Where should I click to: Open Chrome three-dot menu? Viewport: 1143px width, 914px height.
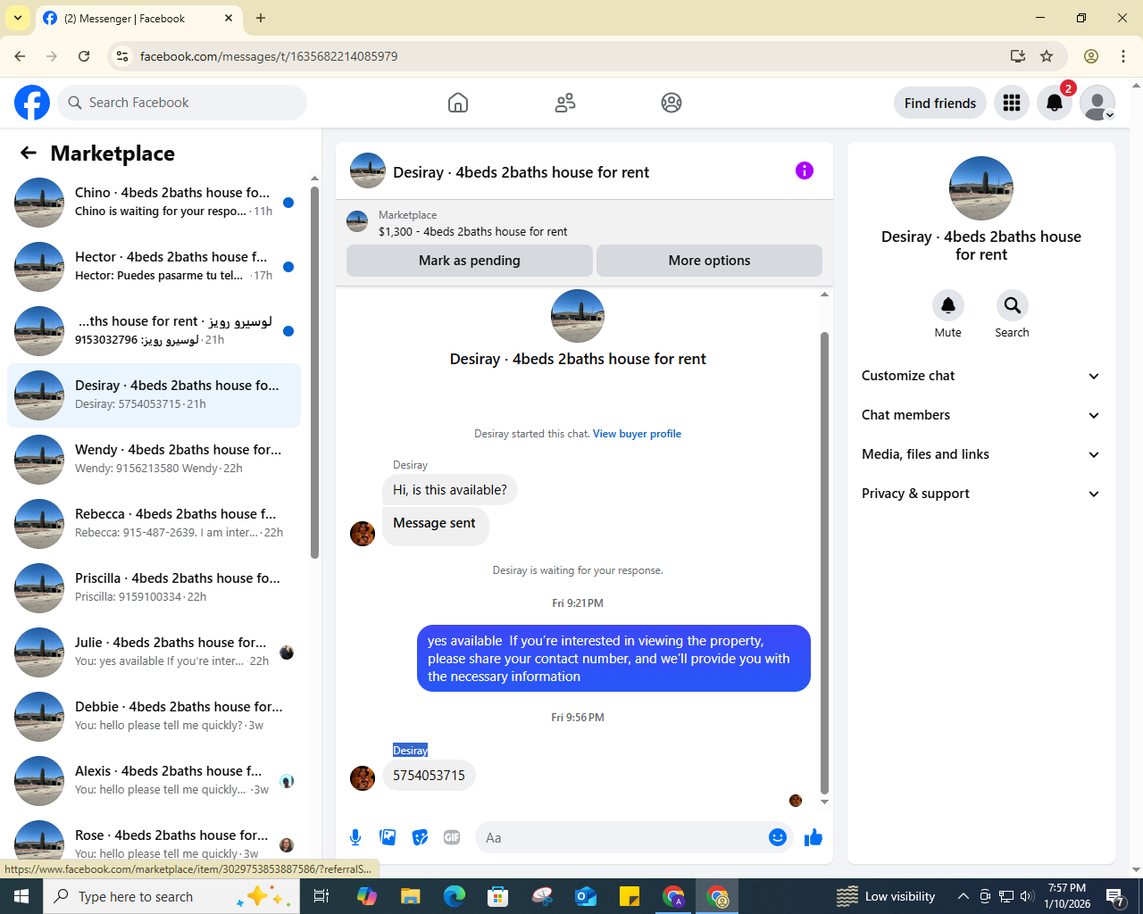[x=1123, y=56]
